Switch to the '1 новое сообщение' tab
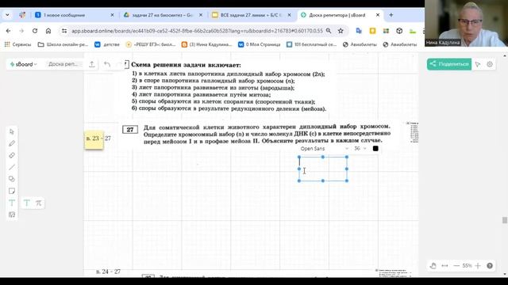The height and width of the screenshot is (285, 508). (74, 15)
